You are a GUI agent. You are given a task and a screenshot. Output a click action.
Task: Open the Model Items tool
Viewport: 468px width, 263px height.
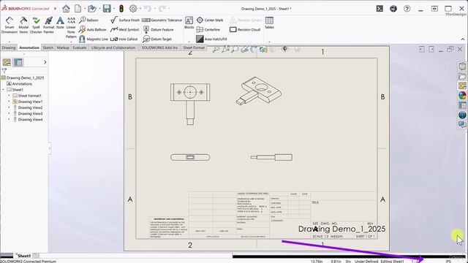[23, 25]
